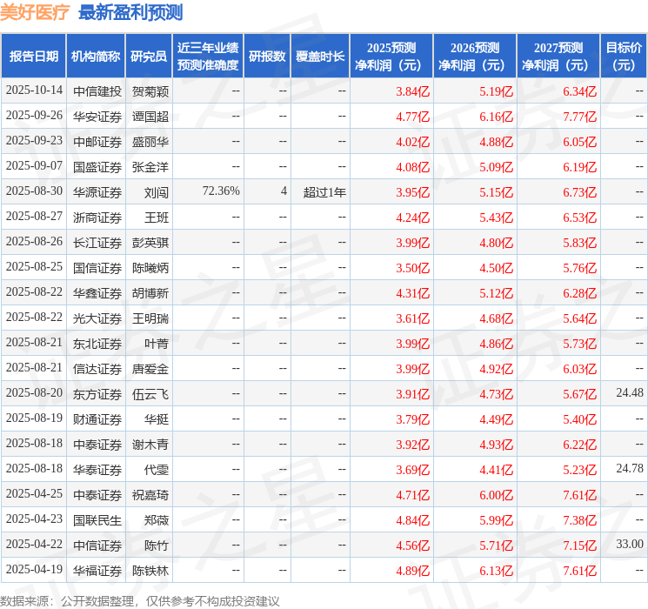
Task: Click target price 24.78
Action: [630, 468]
